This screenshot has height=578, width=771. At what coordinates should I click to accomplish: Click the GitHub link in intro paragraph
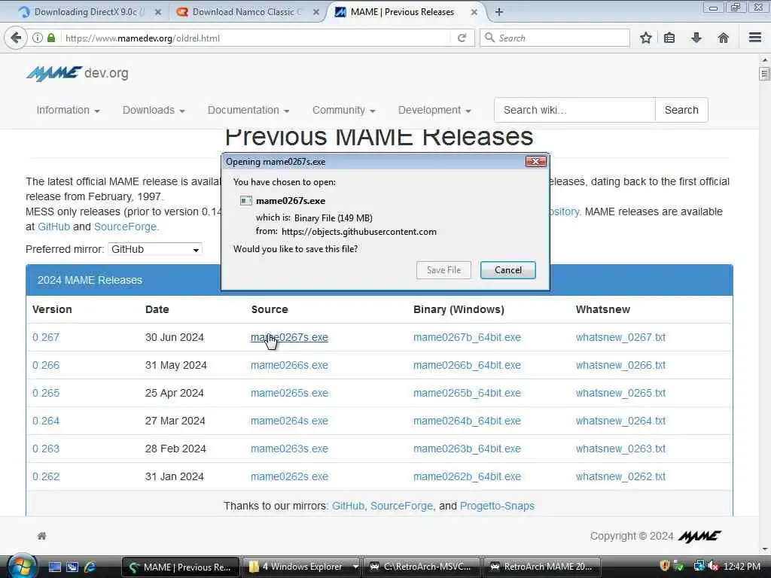click(53, 227)
